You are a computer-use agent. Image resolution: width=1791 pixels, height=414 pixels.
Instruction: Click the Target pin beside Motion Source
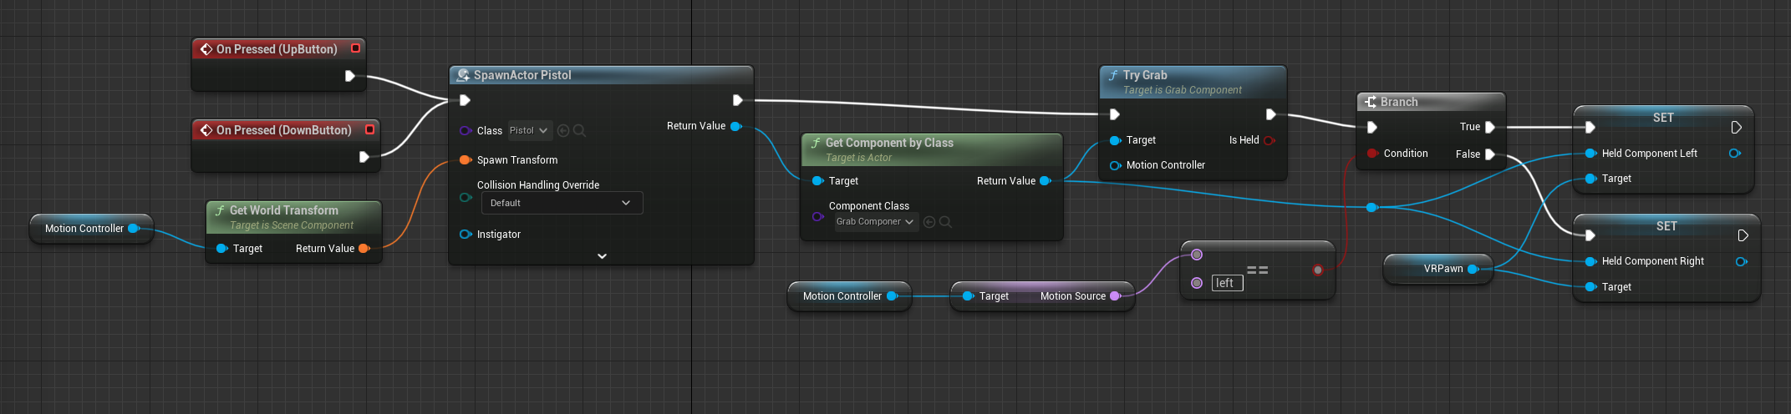coord(968,296)
